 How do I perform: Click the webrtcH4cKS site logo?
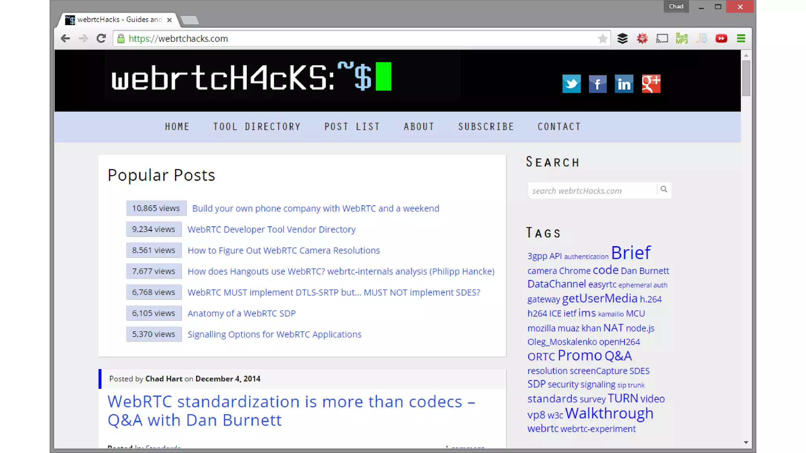coord(251,76)
